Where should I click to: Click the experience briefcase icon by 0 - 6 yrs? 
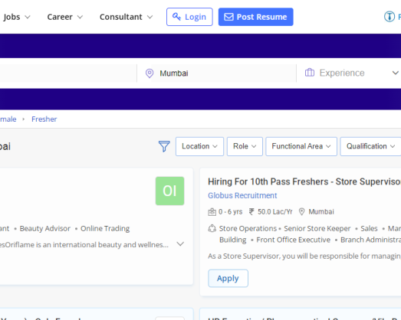click(212, 212)
